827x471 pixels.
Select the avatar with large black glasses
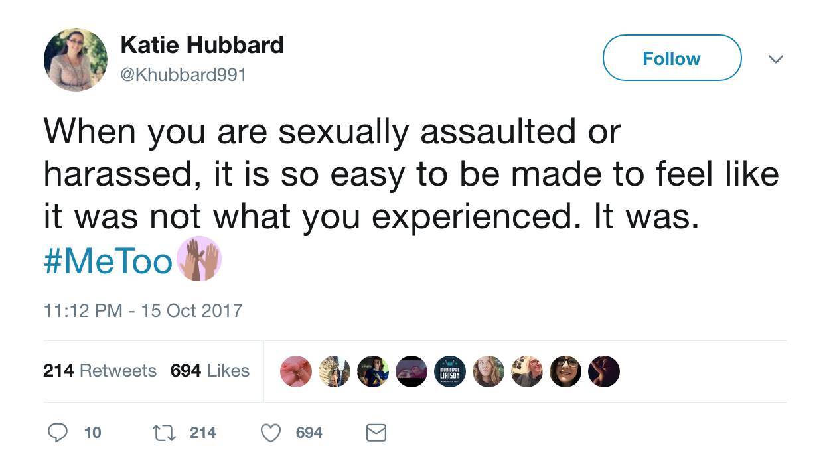(565, 371)
